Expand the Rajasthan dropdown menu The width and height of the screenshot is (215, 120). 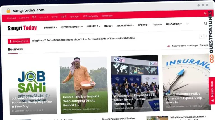tap(125, 25)
